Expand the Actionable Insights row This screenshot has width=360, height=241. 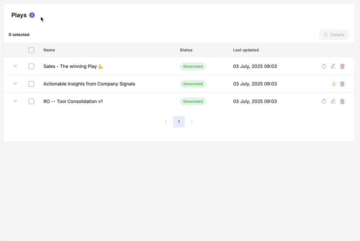(x=15, y=83)
